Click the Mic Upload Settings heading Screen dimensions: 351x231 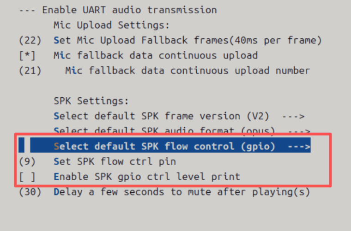point(111,25)
